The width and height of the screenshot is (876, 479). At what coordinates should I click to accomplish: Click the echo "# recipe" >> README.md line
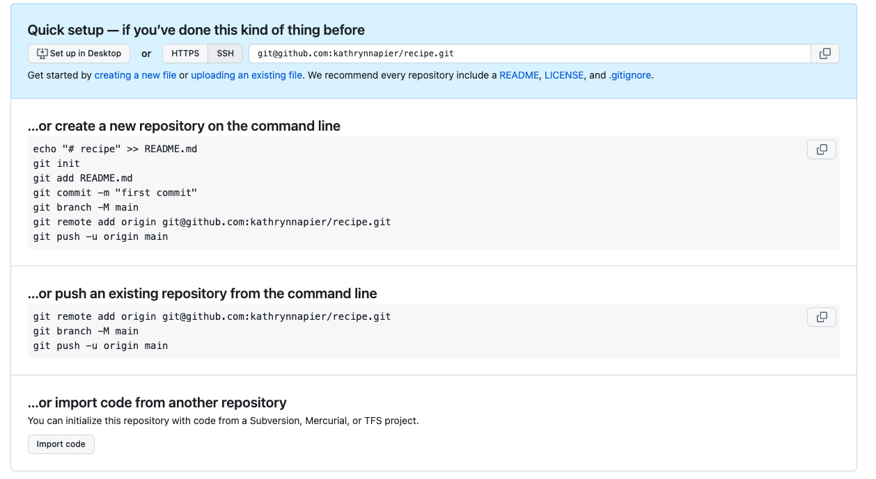[115, 149]
